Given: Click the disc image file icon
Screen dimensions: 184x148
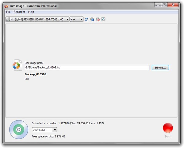Looking at the screenshot, I should pos(17,65).
